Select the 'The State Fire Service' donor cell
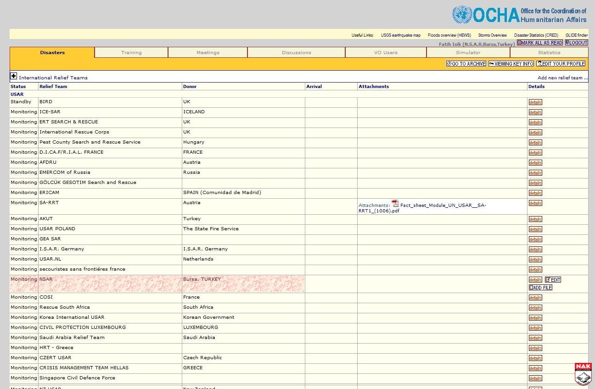Screen dimensions: 595x389 (x=243, y=229)
